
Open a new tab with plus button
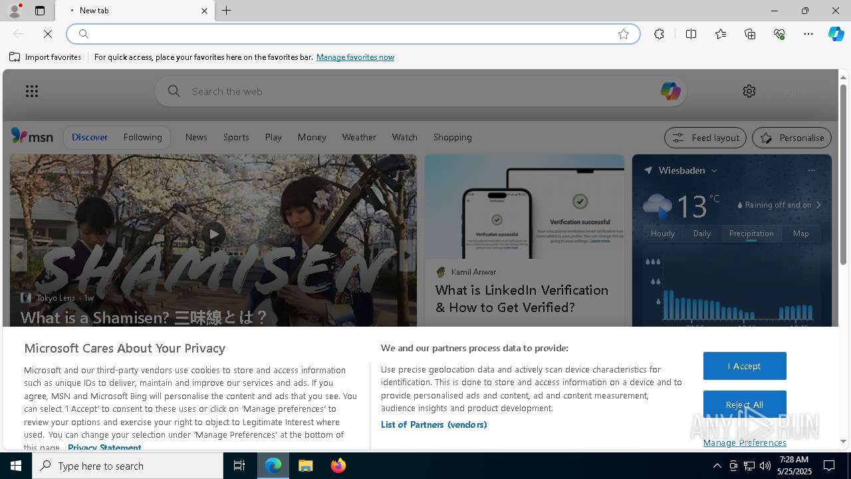(x=227, y=11)
